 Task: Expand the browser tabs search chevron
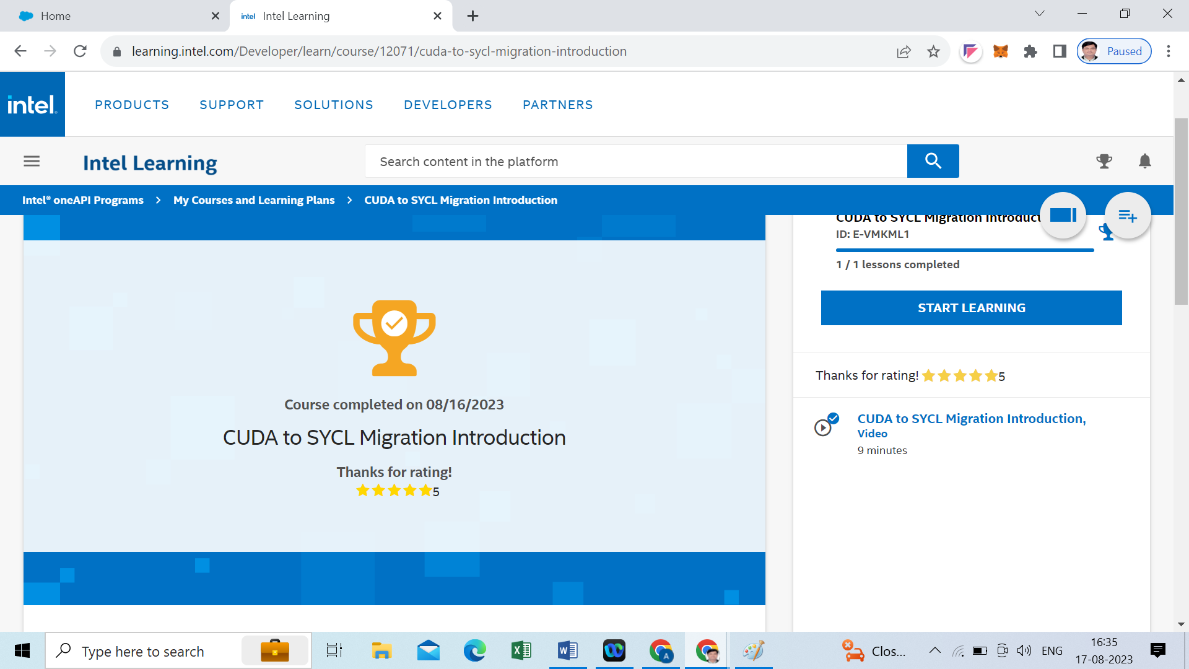point(1039,13)
